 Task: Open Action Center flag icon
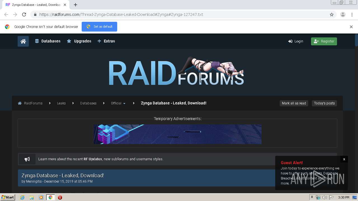[331, 197]
